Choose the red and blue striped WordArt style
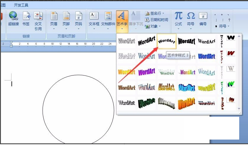The image size is (248, 146). (206, 103)
